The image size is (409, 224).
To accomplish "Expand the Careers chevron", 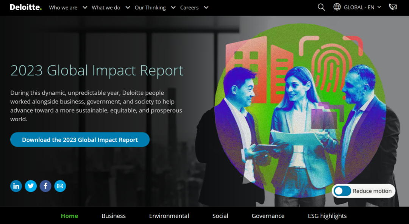I will pyautogui.click(x=206, y=8).
